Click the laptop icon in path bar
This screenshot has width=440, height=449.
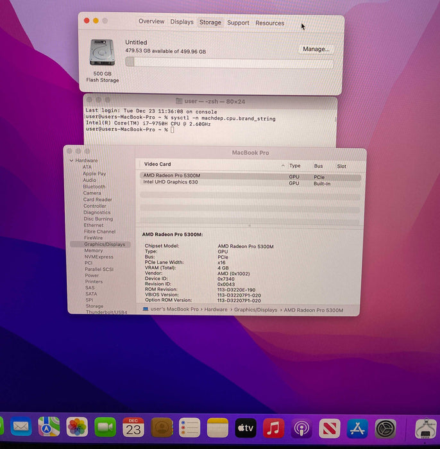click(x=146, y=309)
